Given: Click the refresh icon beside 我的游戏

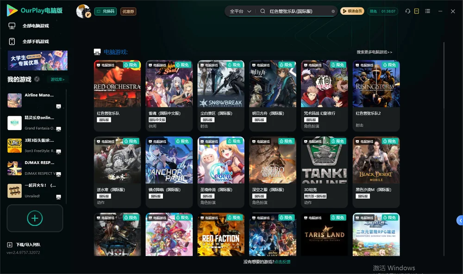Looking at the screenshot, I should point(37,79).
